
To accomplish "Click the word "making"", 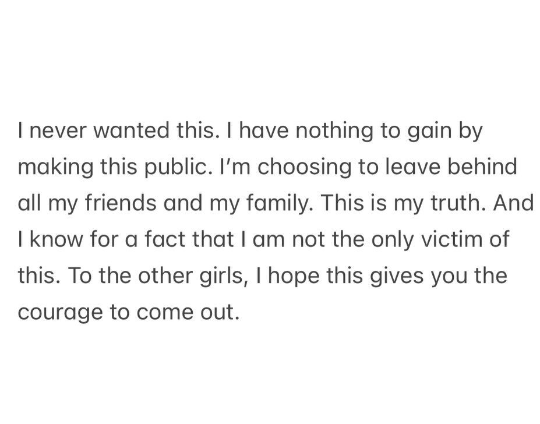I will click(x=56, y=168).
